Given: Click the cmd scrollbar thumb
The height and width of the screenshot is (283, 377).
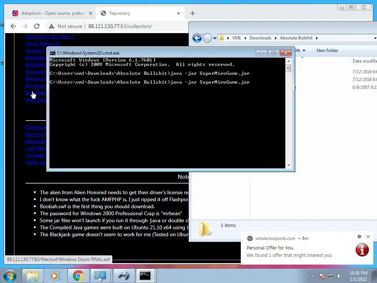Looking at the screenshot, I should click(x=289, y=68).
